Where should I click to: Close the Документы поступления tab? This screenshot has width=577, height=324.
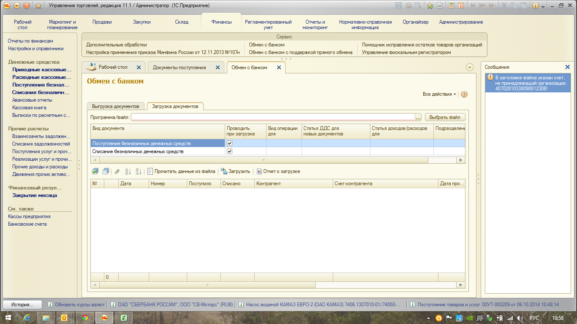point(218,67)
